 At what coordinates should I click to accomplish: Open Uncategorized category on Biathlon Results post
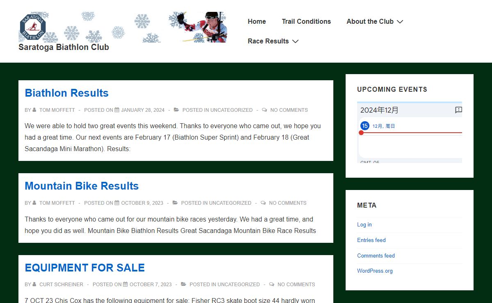(x=232, y=110)
